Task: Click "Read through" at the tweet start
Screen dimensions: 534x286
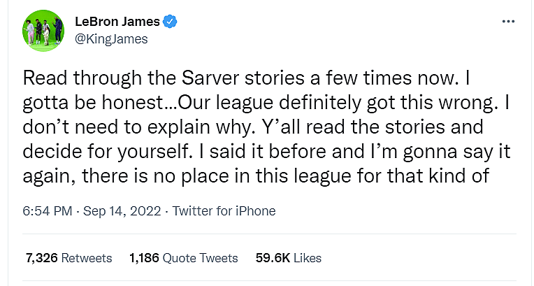Action: tap(78, 77)
